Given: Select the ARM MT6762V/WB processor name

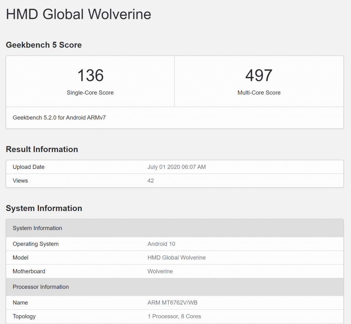Looking at the screenshot, I should [x=173, y=302].
